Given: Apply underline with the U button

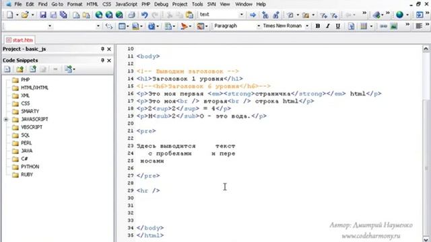Looking at the screenshot, I should tap(338, 26).
